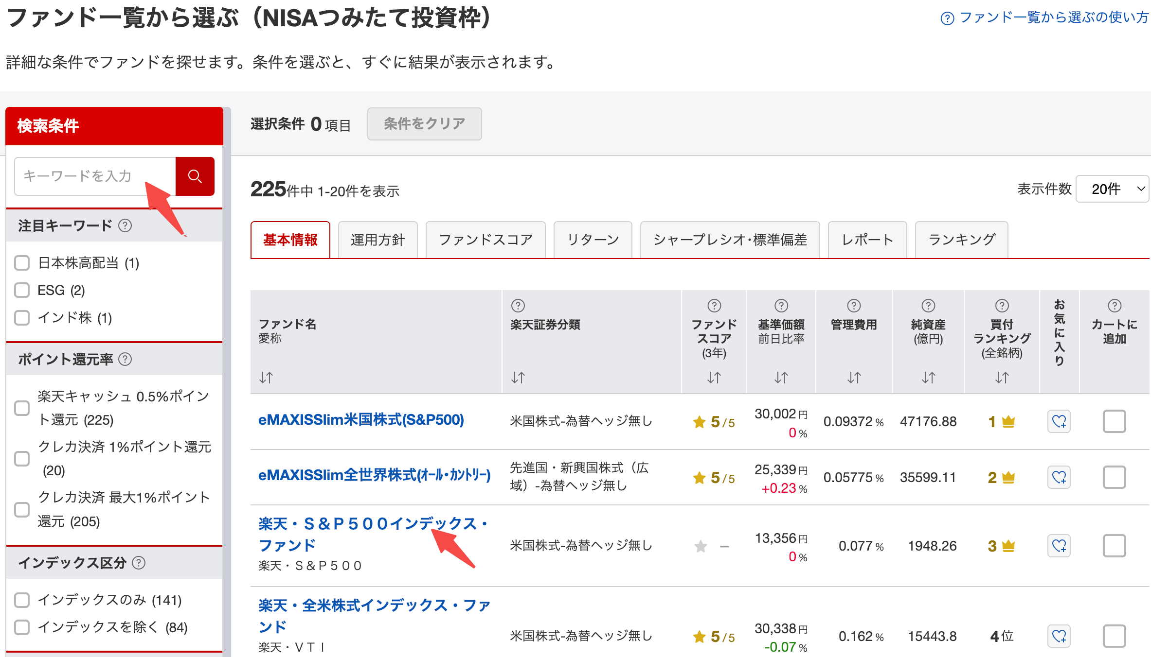
Task: Open eMAXISSlim全世界株式(オール・カントリー) fund link
Action: tap(374, 475)
